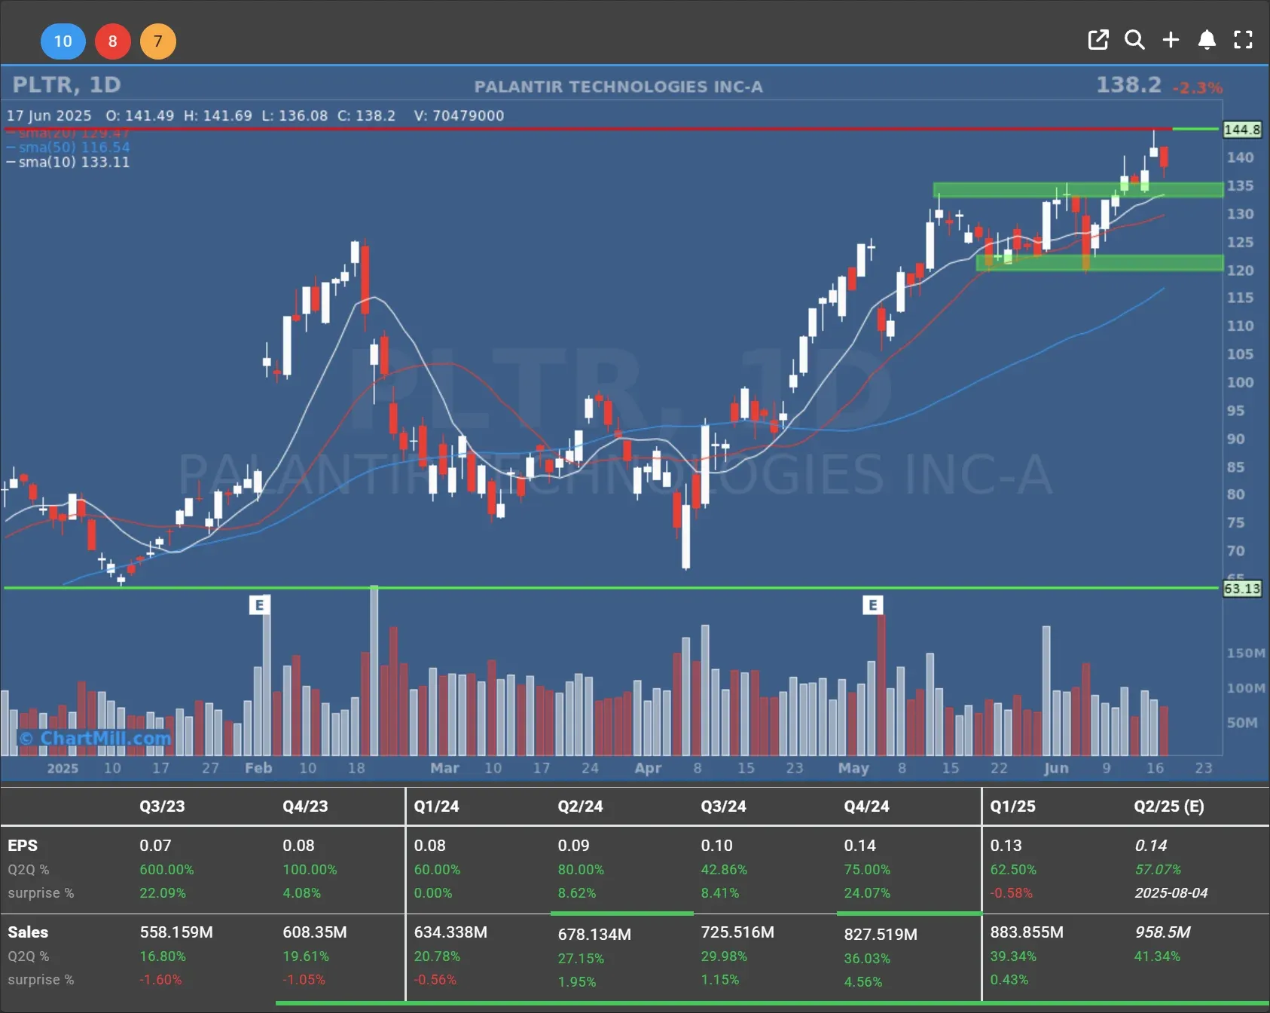Viewport: 1270px width, 1013px height.
Task: Click the estimated date 2025-08-04
Action: [1171, 893]
